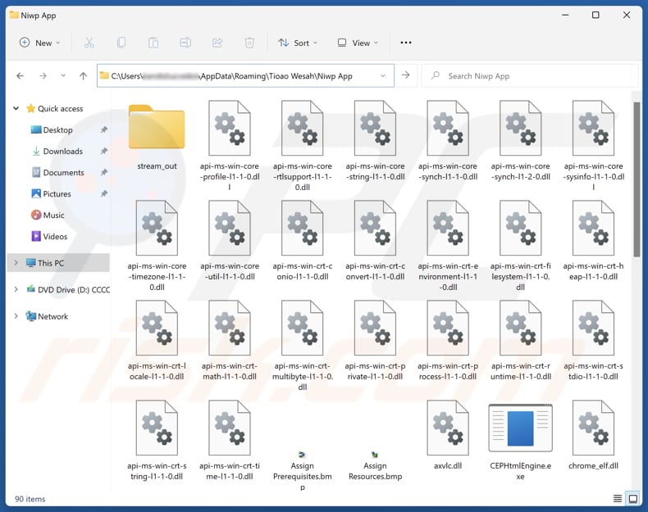Open recent locations chevron beside forward arrow
Image resolution: width=648 pixels, height=512 pixels.
tap(63, 76)
